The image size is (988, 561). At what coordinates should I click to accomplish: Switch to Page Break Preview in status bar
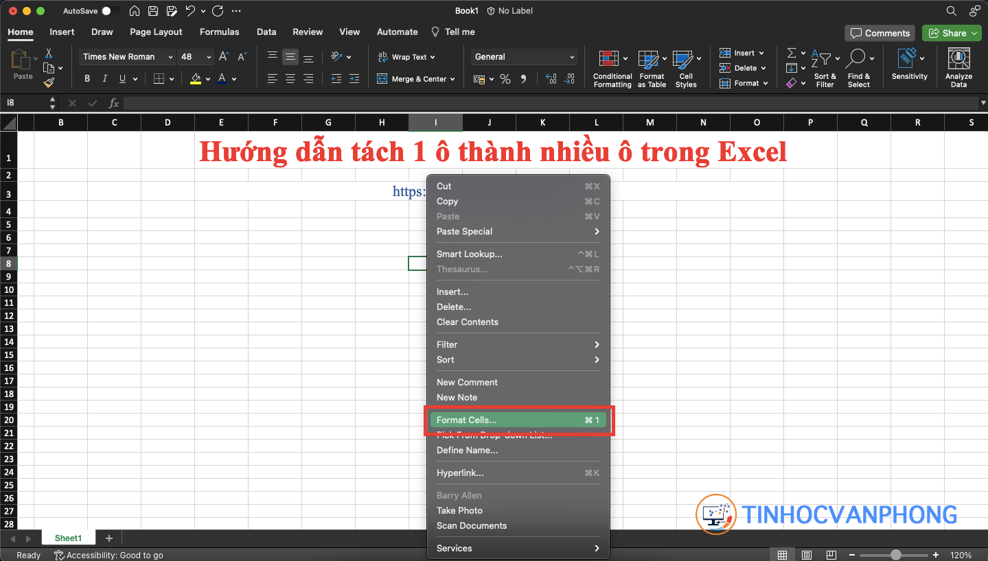point(831,555)
